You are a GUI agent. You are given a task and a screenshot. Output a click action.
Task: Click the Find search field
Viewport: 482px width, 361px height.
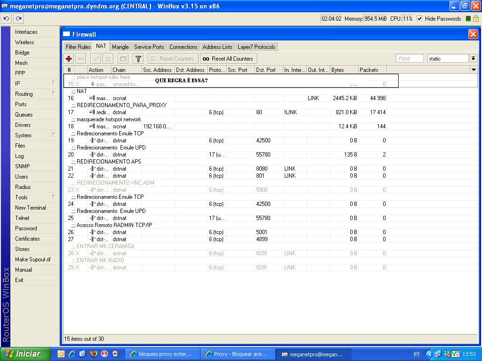[410, 58]
